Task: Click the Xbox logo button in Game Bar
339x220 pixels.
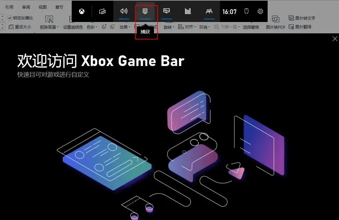Action: point(82,11)
